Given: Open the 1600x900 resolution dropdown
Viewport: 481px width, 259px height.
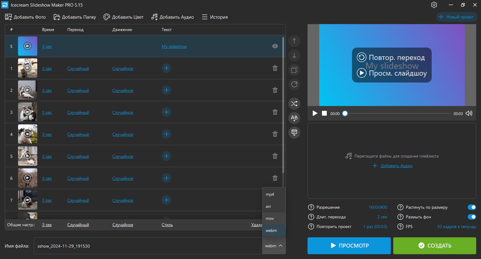Looking at the screenshot, I should tap(378, 207).
